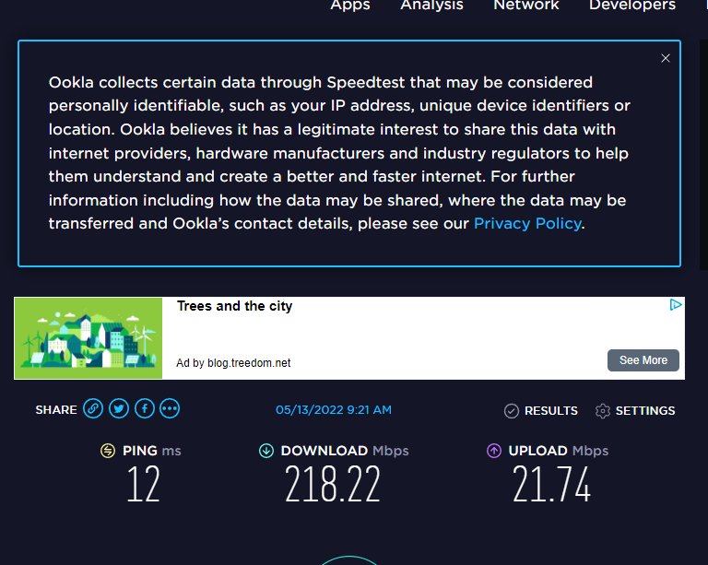This screenshot has width=708, height=565.
Task: Share result on Facebook
Action: click(x=145, y=409)
